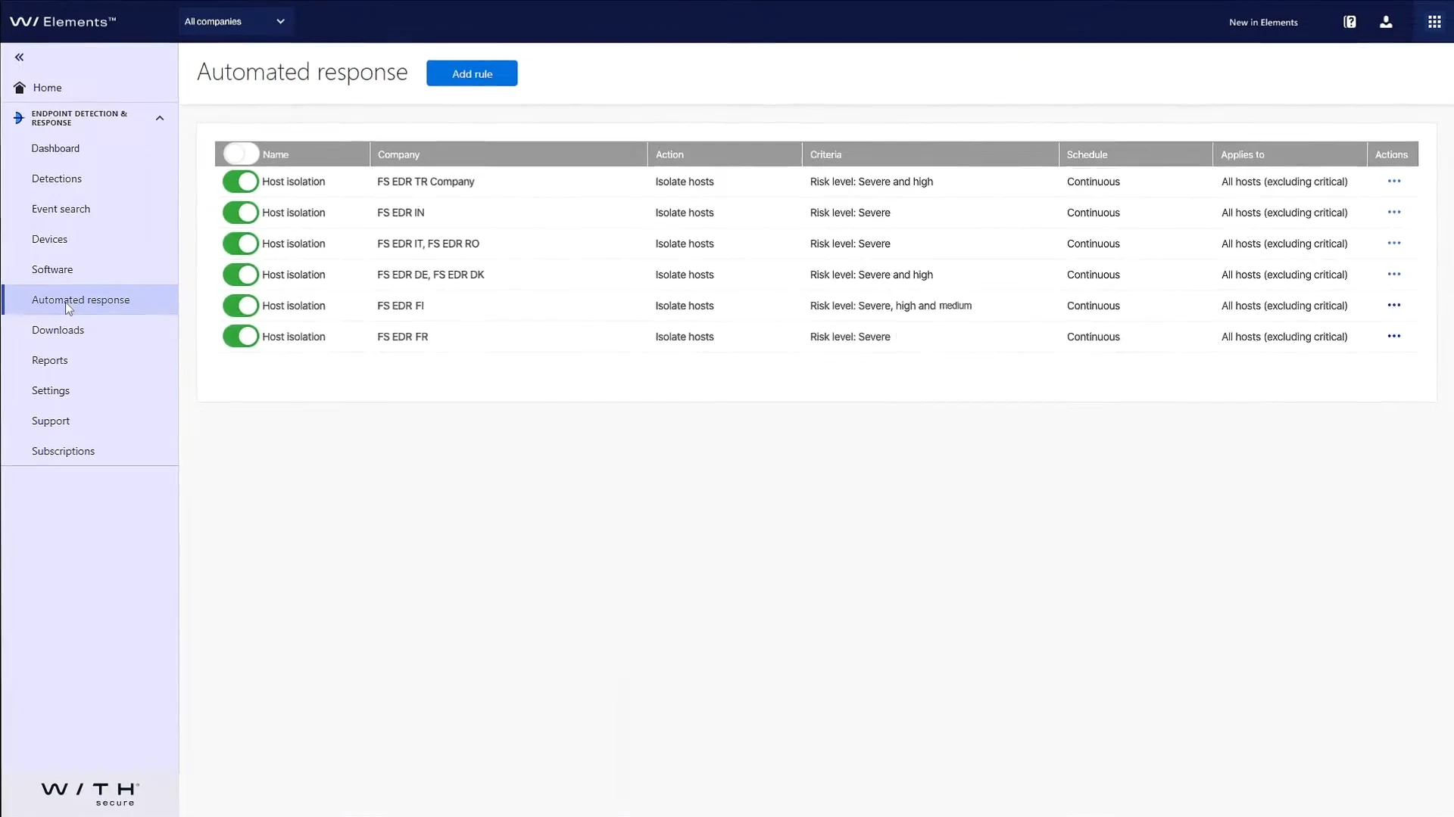
Task: Click the WithSecure logo at sidebar bottom
Action: (x=90, y=794)
